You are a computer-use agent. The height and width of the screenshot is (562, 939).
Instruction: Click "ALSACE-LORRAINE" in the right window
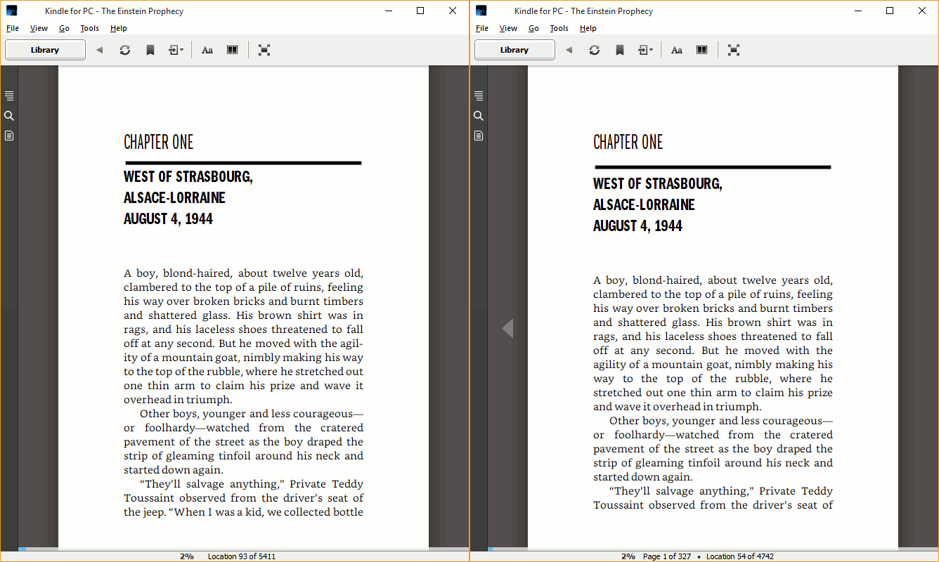click(x=644, y=204)
